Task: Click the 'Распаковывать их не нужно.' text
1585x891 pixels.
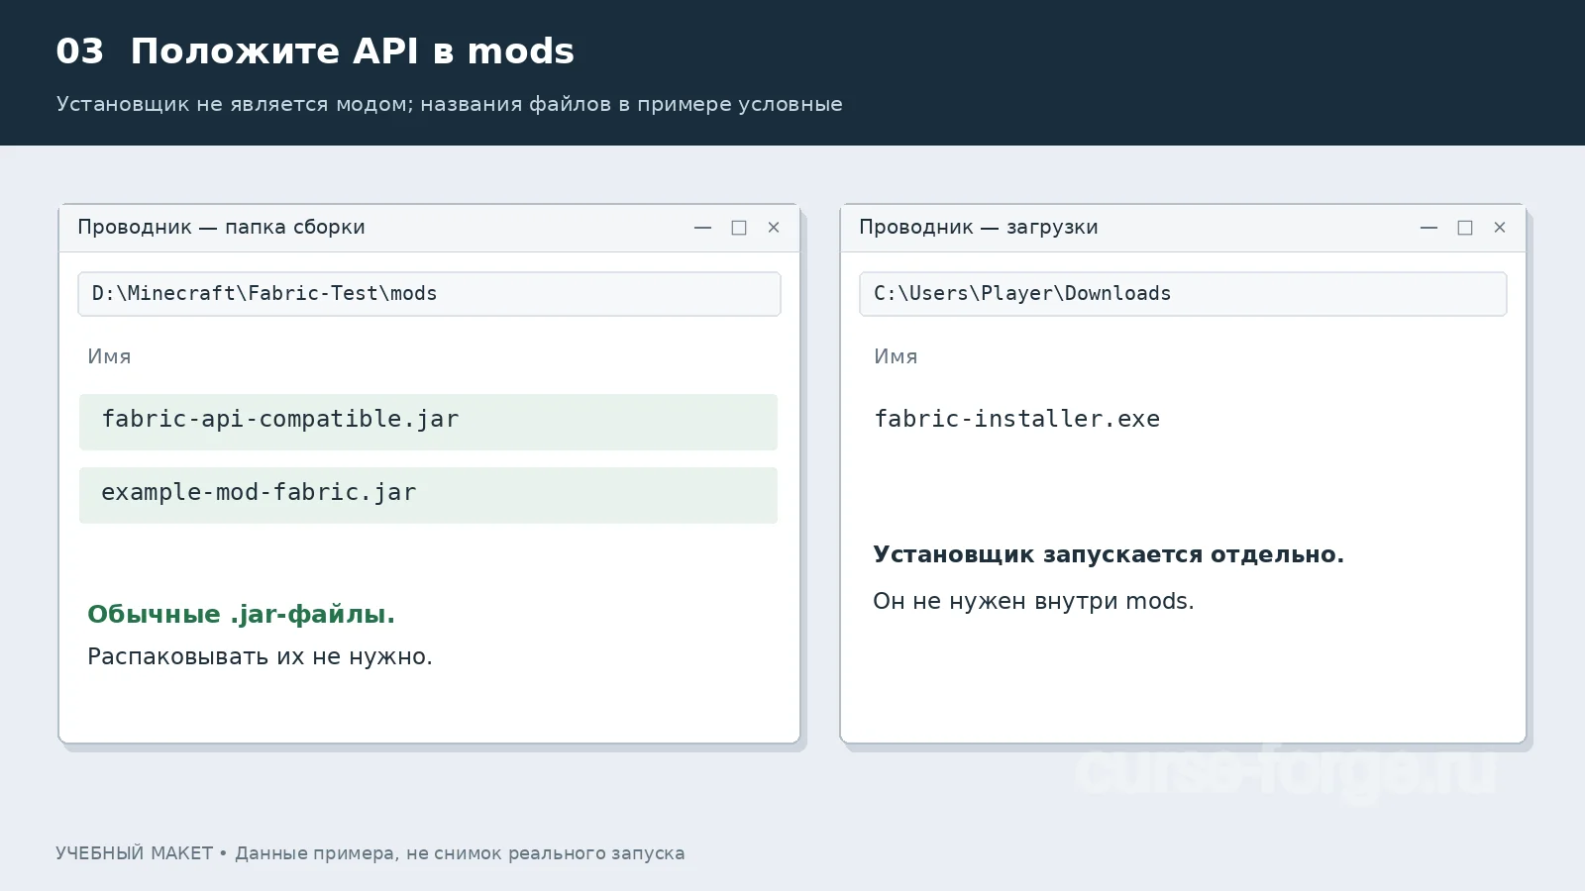Action: [260, 656]
